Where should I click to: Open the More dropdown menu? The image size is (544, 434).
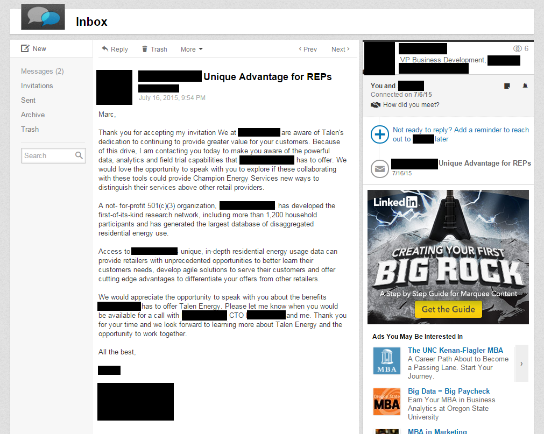click(192, 49)
